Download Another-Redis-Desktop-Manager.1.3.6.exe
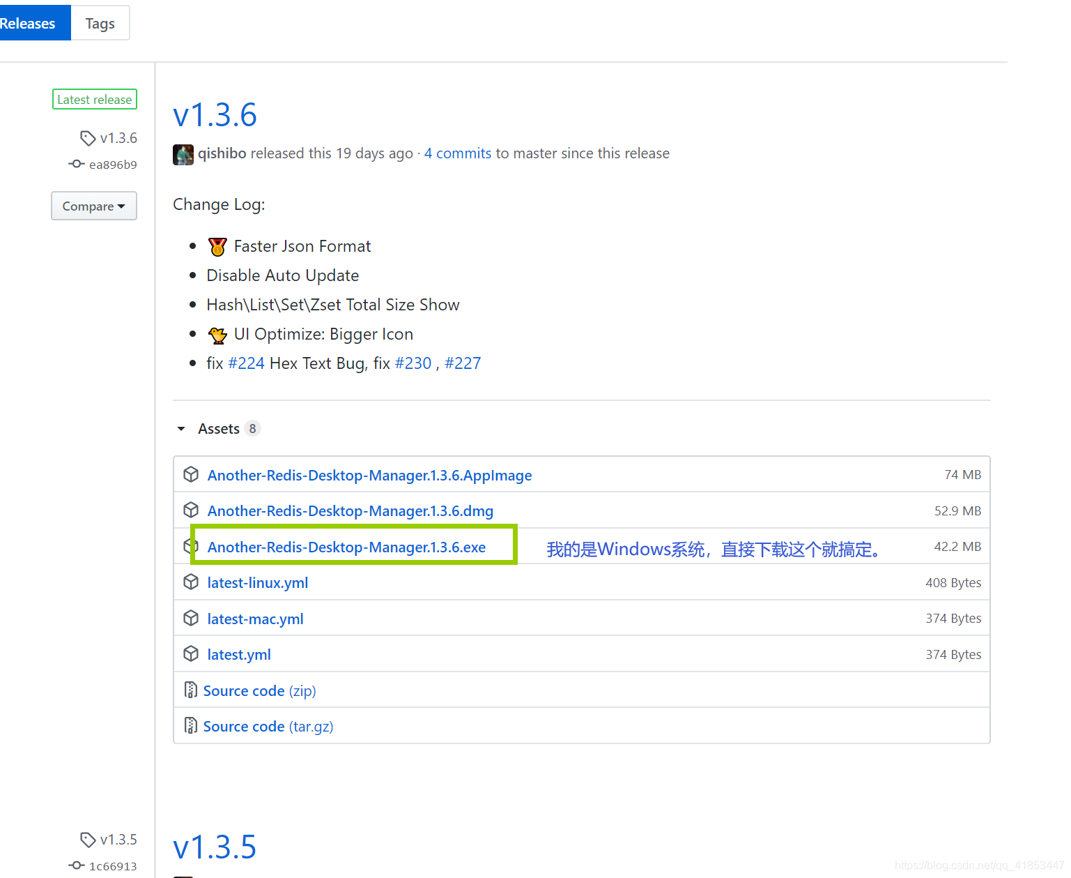This screenshot has height=878, width=1071. 347,547
